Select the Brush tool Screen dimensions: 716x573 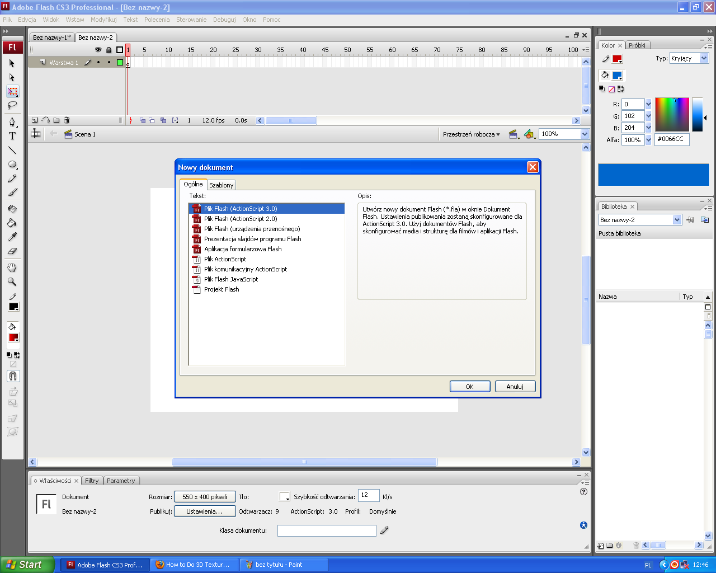coord(12,192)
